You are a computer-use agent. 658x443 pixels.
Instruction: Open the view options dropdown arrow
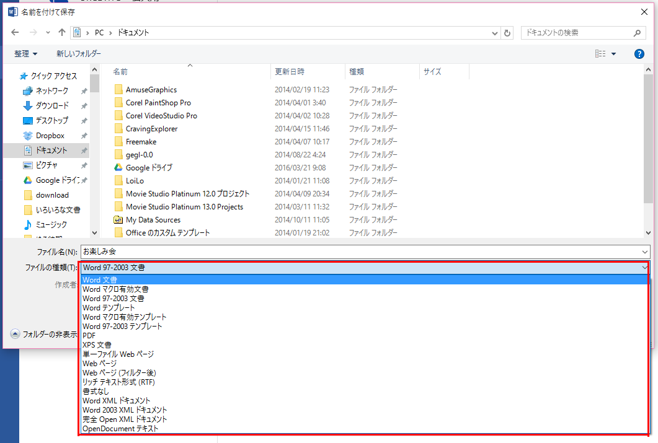[614, 54]
